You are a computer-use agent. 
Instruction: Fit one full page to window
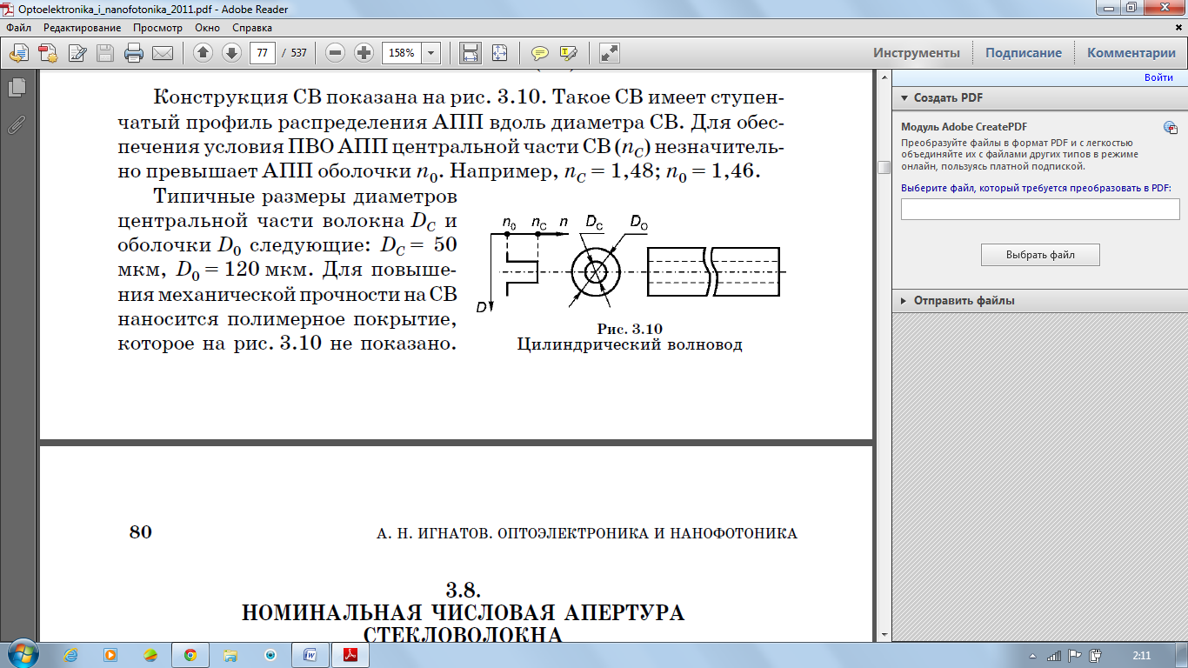click(x=499, y=53)
